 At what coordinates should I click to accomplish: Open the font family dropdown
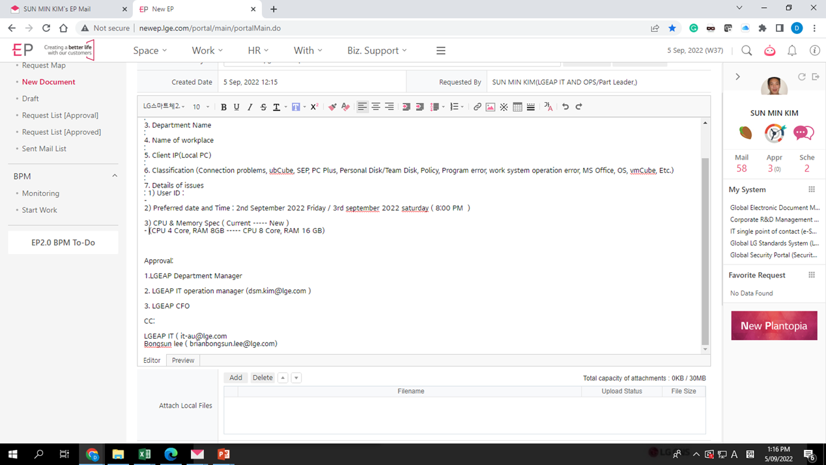tap(164, 107)
